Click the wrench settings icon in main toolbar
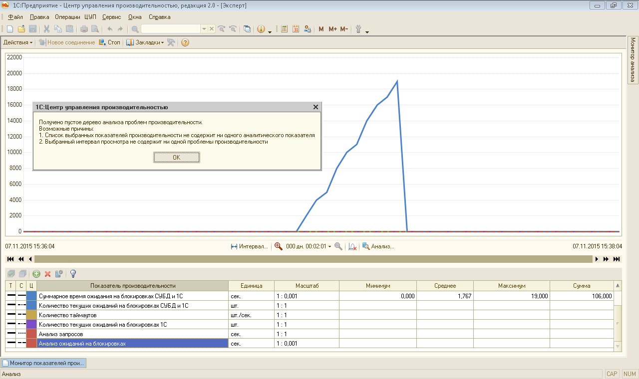Viewport: 639px width, 379px height. [x=358, y=29]
